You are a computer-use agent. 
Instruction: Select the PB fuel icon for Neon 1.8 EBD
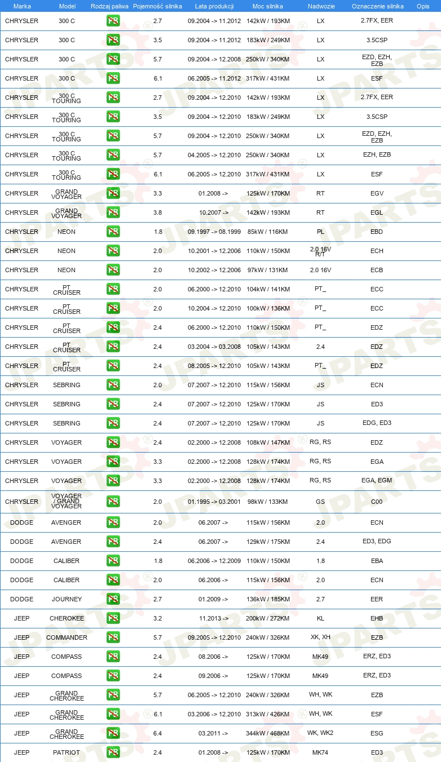click(113, 232)
